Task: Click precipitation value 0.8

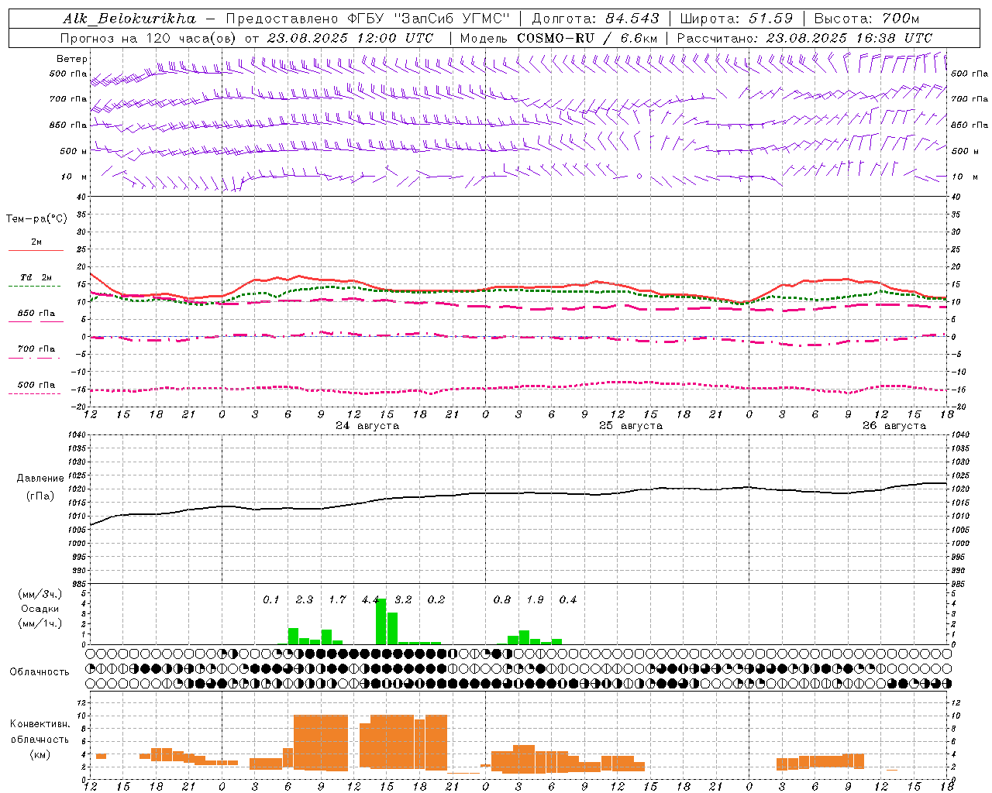Action: click(x=502, y=600)
